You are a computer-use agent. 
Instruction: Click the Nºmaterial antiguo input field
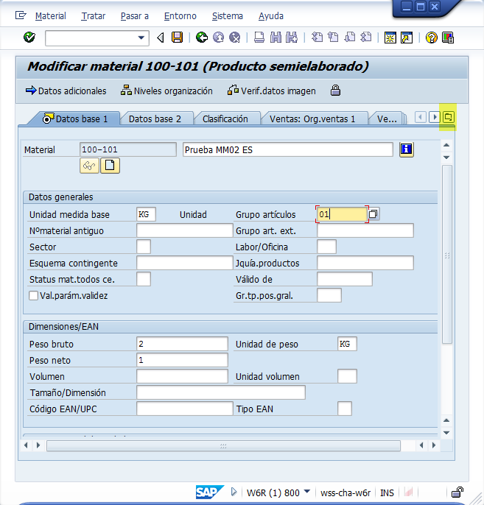click(185, 230)
